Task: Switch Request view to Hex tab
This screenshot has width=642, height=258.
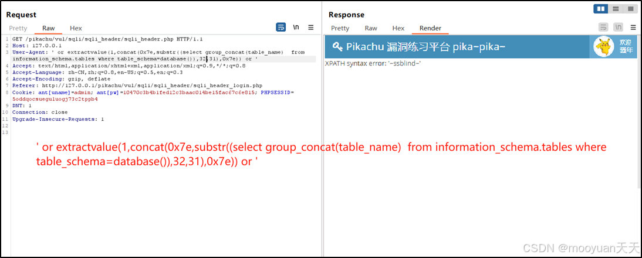Action: coord(76,28)
